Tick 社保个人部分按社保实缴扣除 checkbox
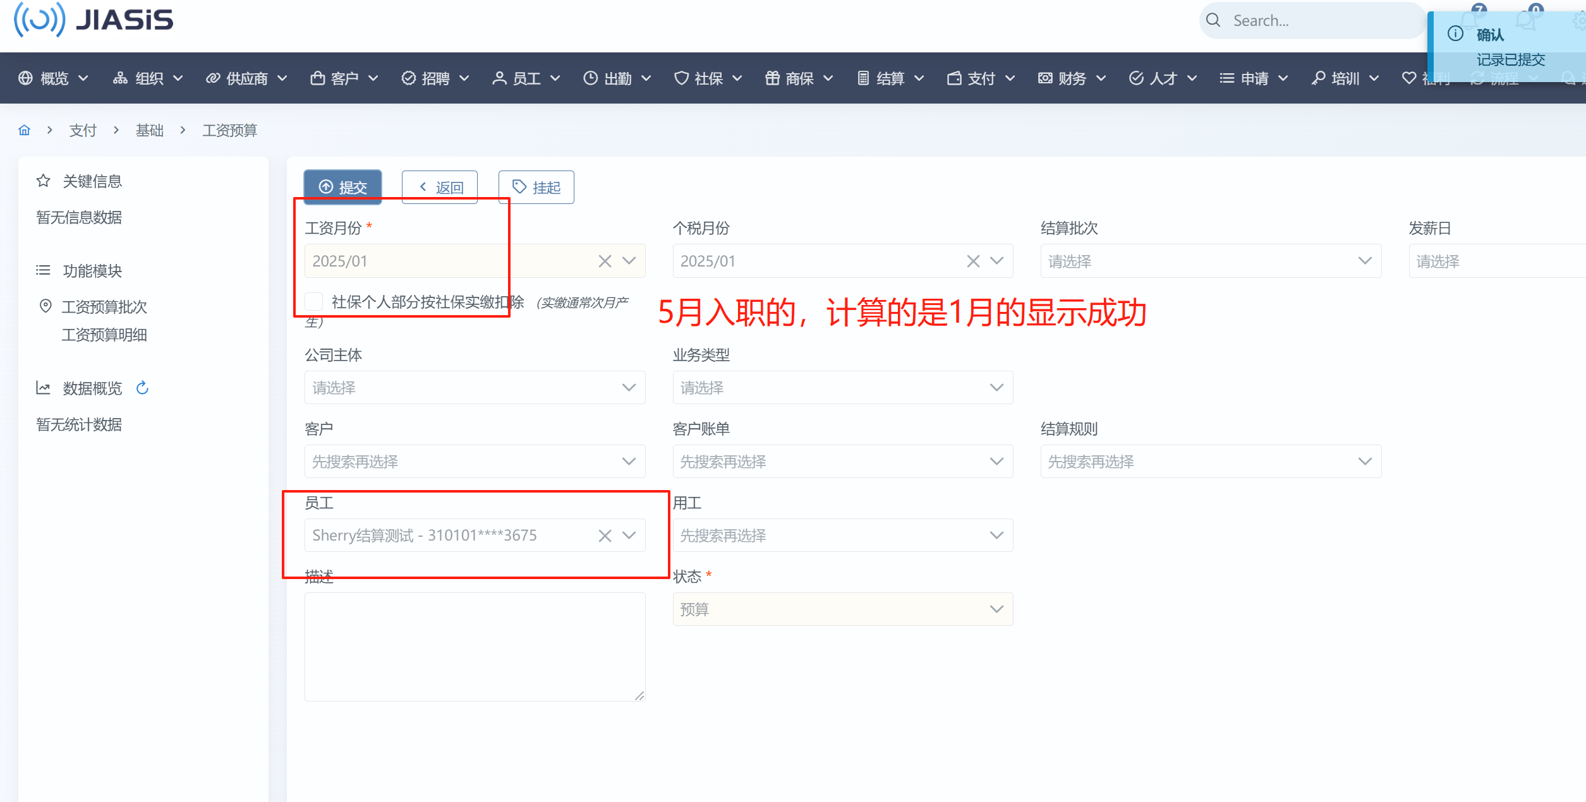Screen dimensions: 1586x802 (314, 302)
